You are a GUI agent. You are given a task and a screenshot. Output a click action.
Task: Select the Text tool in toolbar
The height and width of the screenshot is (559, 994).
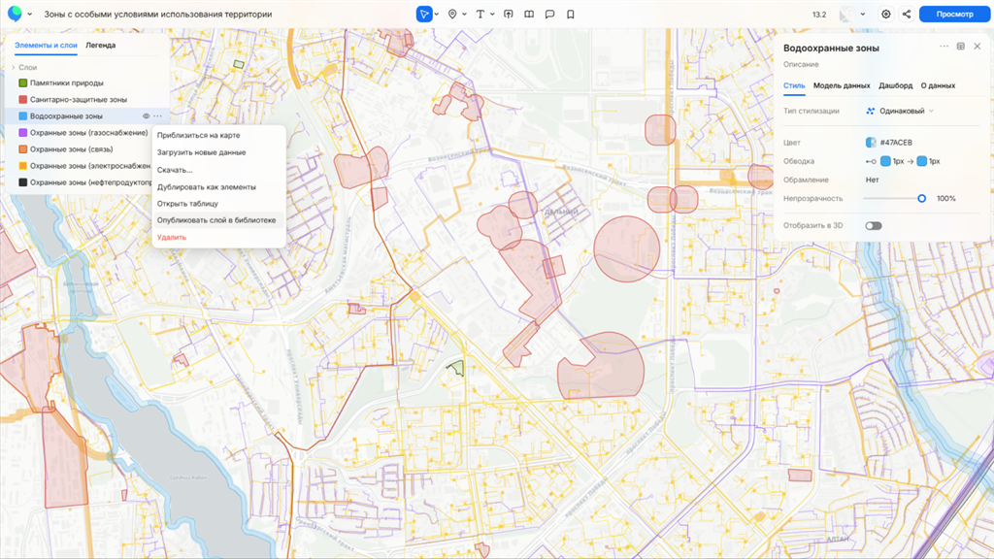(x=480, y=15)
